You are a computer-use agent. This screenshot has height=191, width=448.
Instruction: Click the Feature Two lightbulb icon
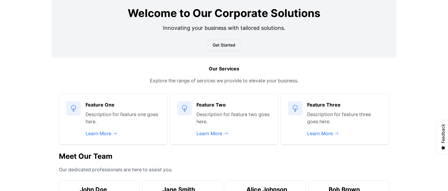(x=185, y=108)
